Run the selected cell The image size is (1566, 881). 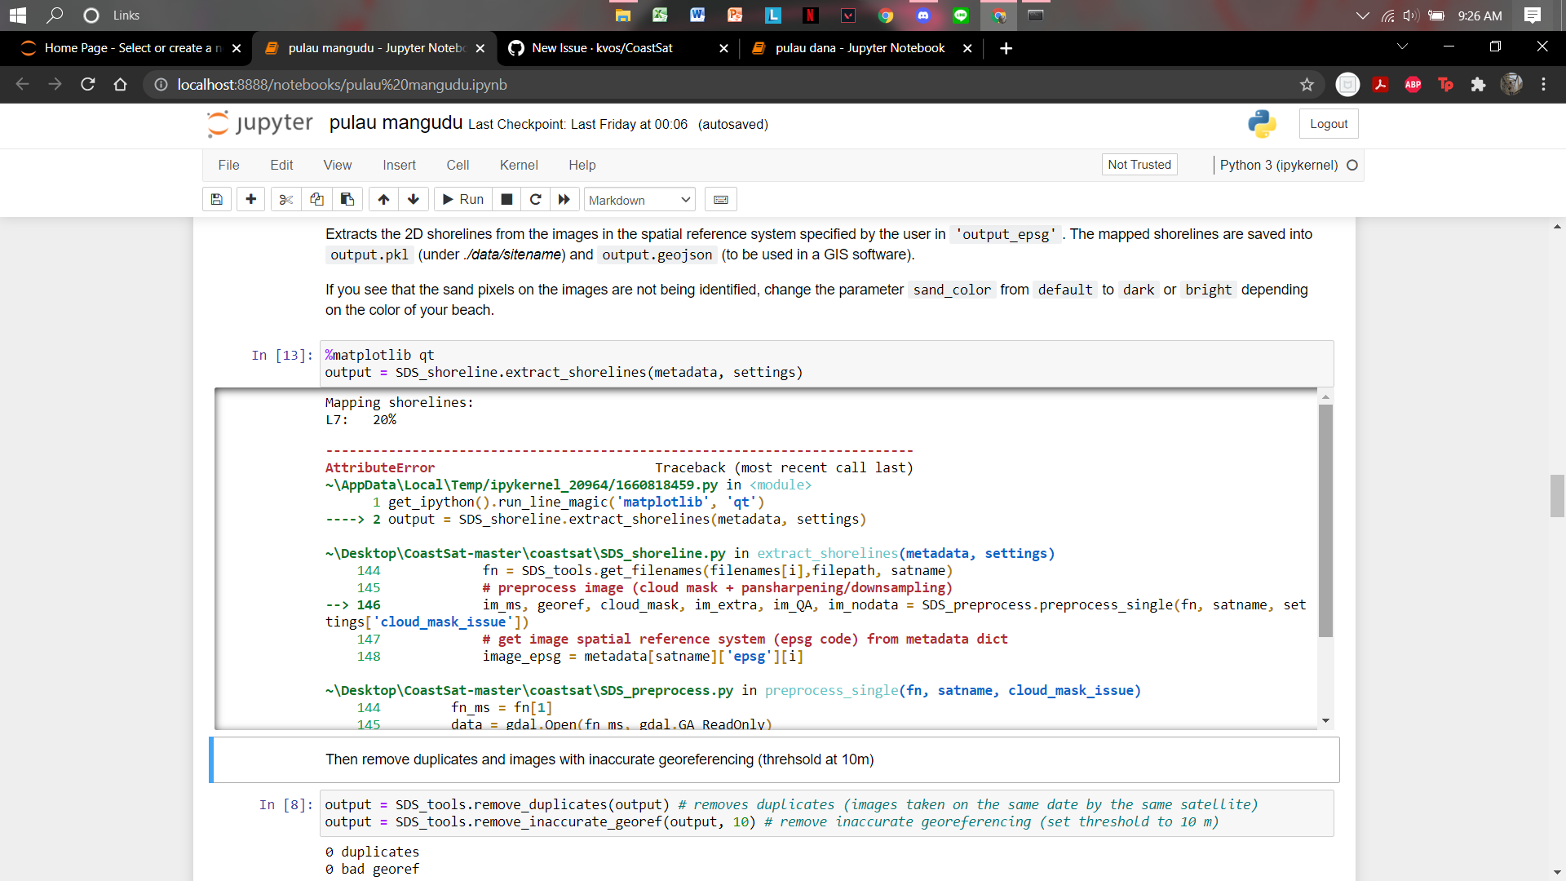click(462, 199)
